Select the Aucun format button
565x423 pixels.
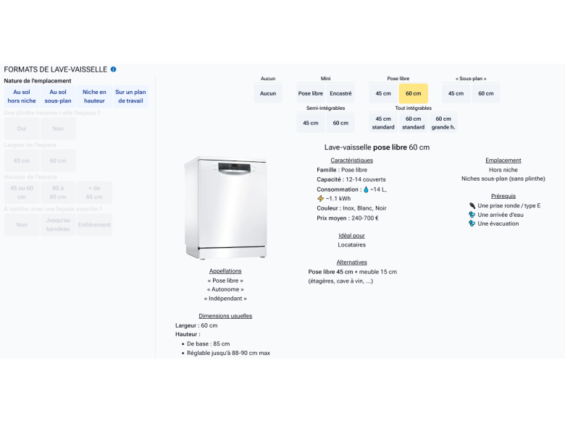pos(268,93)
